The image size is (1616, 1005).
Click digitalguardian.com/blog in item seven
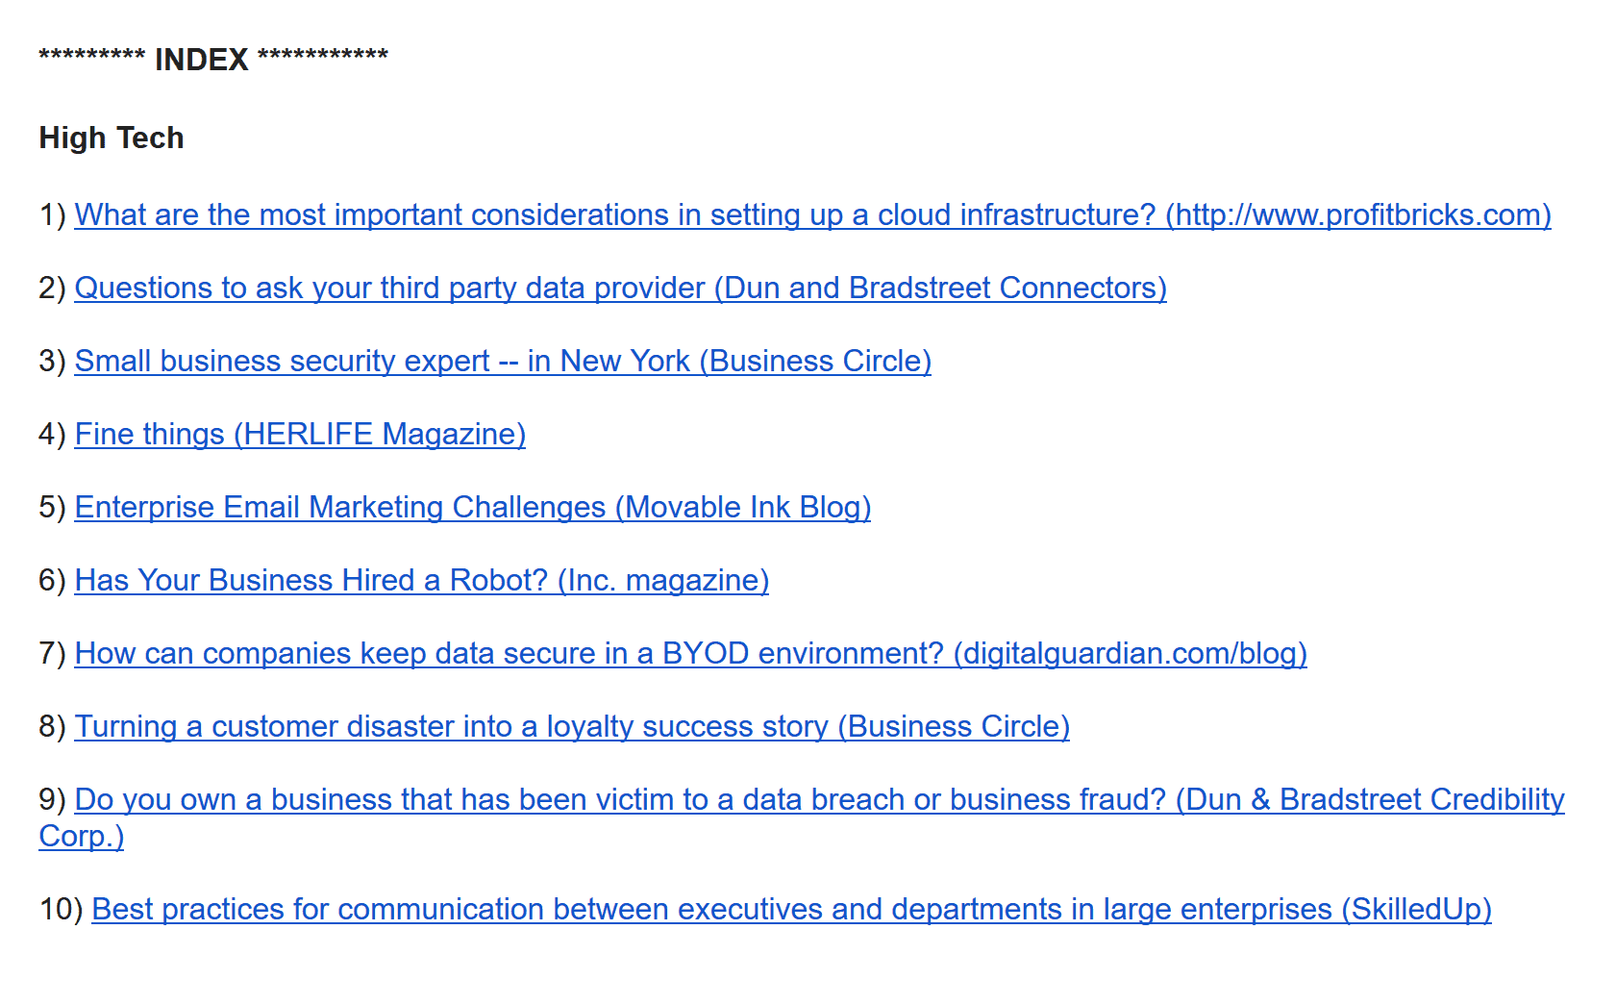tap(1131, 653)
